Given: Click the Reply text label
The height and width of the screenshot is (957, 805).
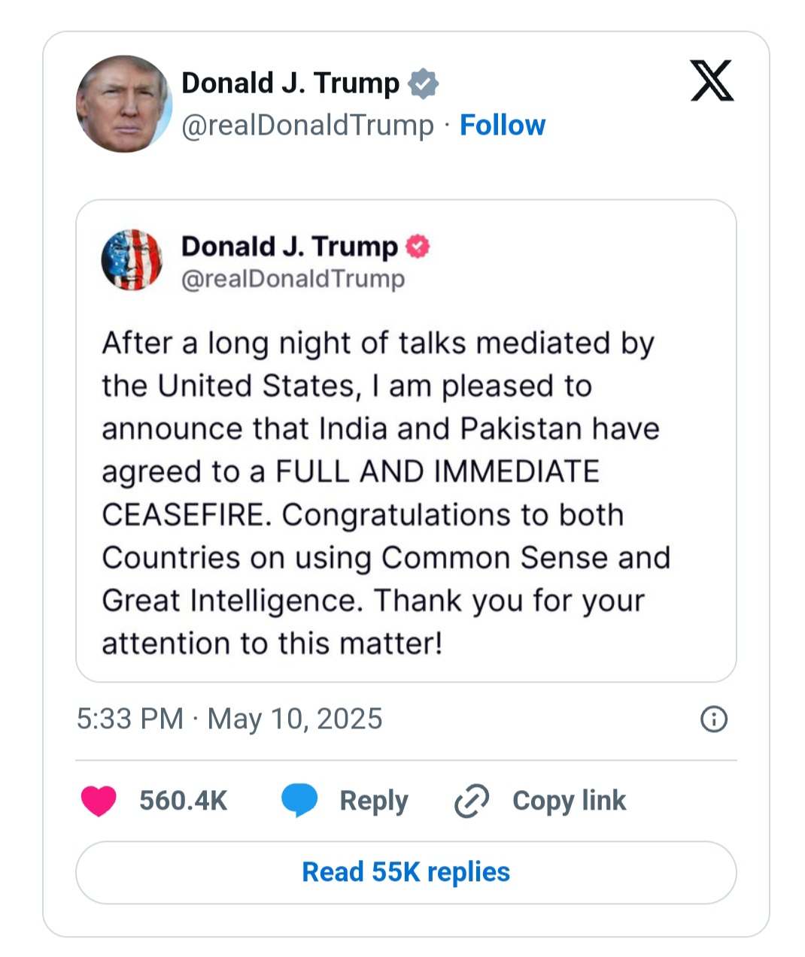Looking at the screenshot, I should (373, 801).
